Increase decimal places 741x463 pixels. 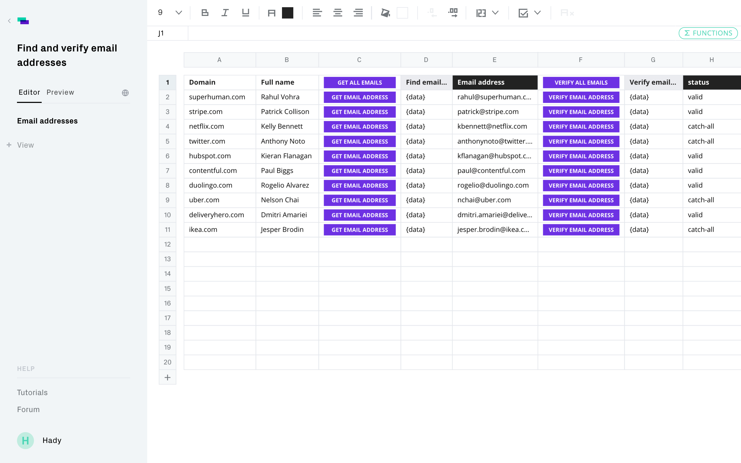453,13
